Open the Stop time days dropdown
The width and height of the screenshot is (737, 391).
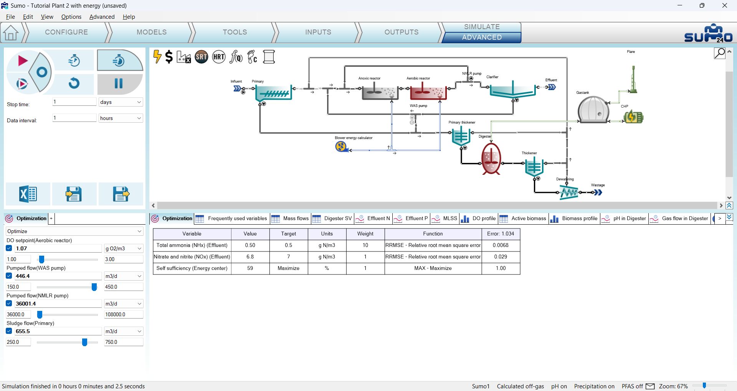pyautogui.click(x=121, y=102)
